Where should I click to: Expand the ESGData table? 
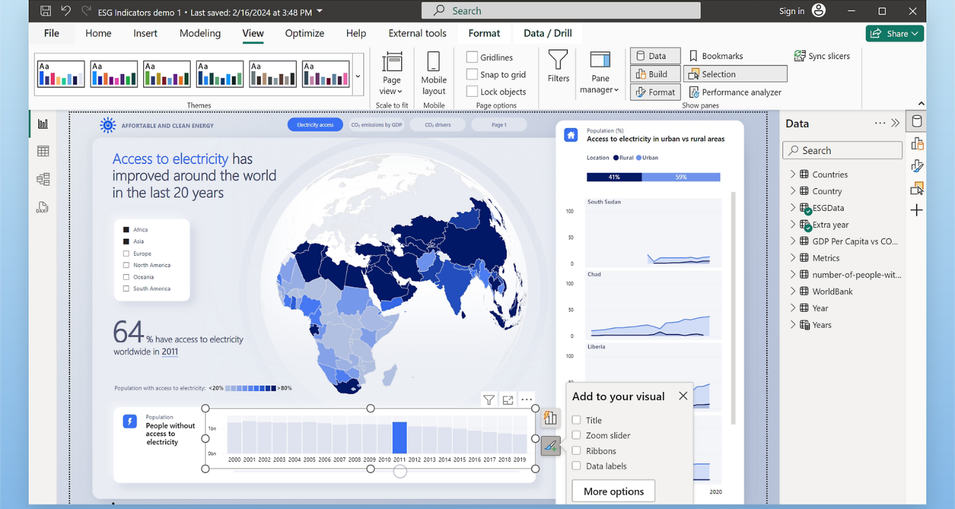pyautogui.click(x=793, y=207)
